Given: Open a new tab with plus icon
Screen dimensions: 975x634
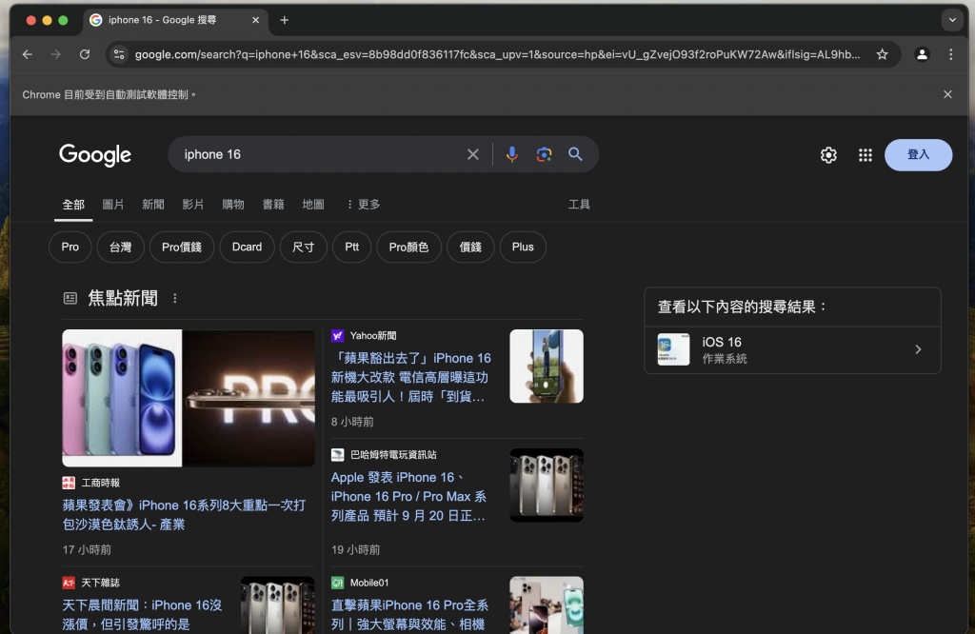Looking at the screenshot, I should pos(284,20).
